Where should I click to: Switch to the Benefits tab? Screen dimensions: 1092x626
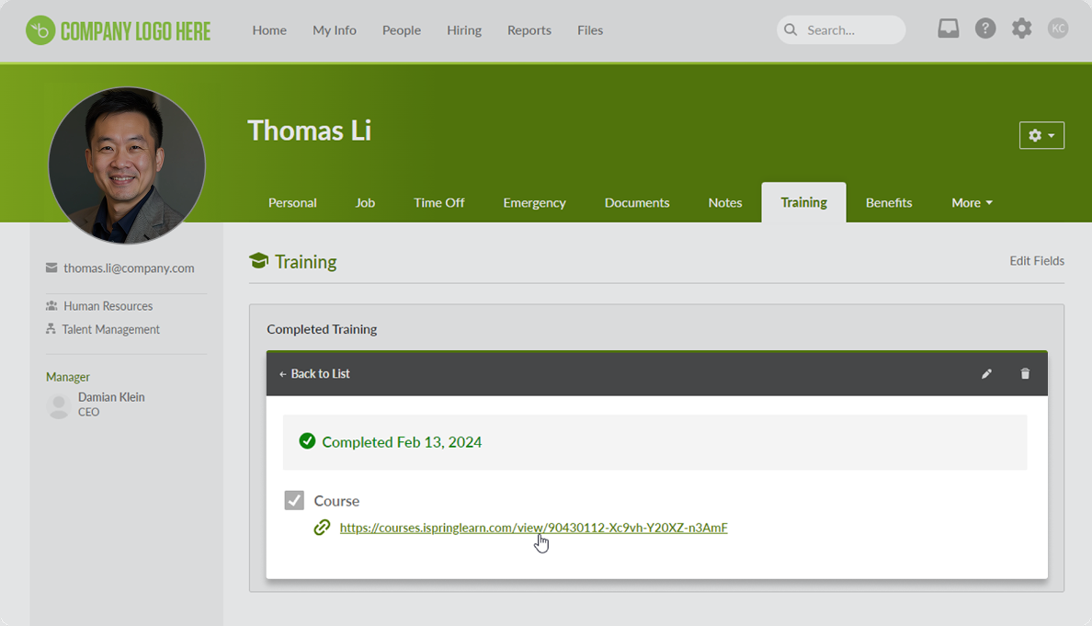[888, 202]
